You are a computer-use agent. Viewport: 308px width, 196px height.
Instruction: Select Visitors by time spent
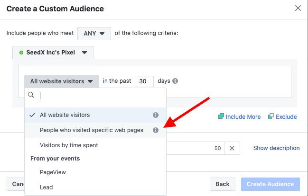pyautogui.click(x=69, y=145)
